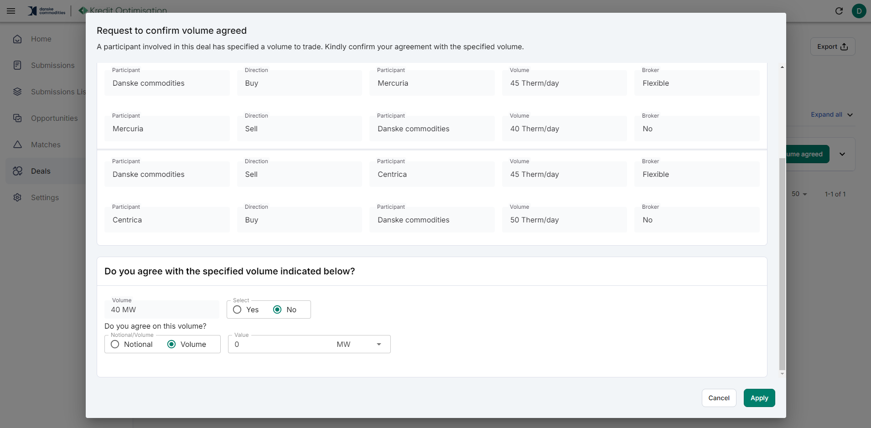Click the Value input field
Viewport: 871px width, 428px height.
280,344
